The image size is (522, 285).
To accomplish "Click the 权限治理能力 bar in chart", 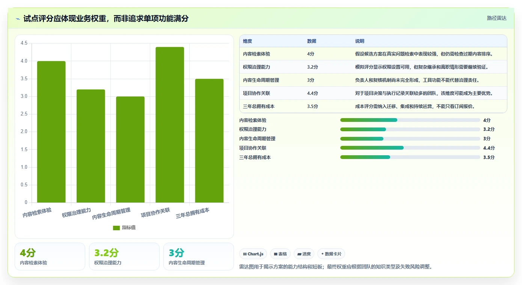I will [x=91, y=146].
